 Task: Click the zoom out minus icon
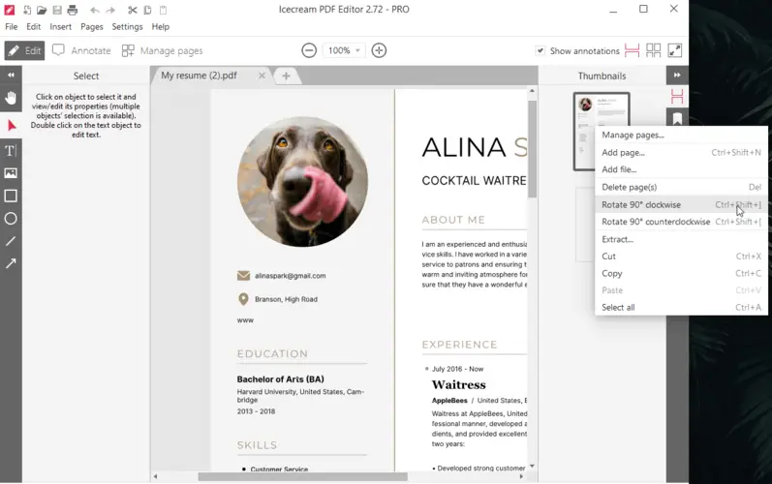309,50
